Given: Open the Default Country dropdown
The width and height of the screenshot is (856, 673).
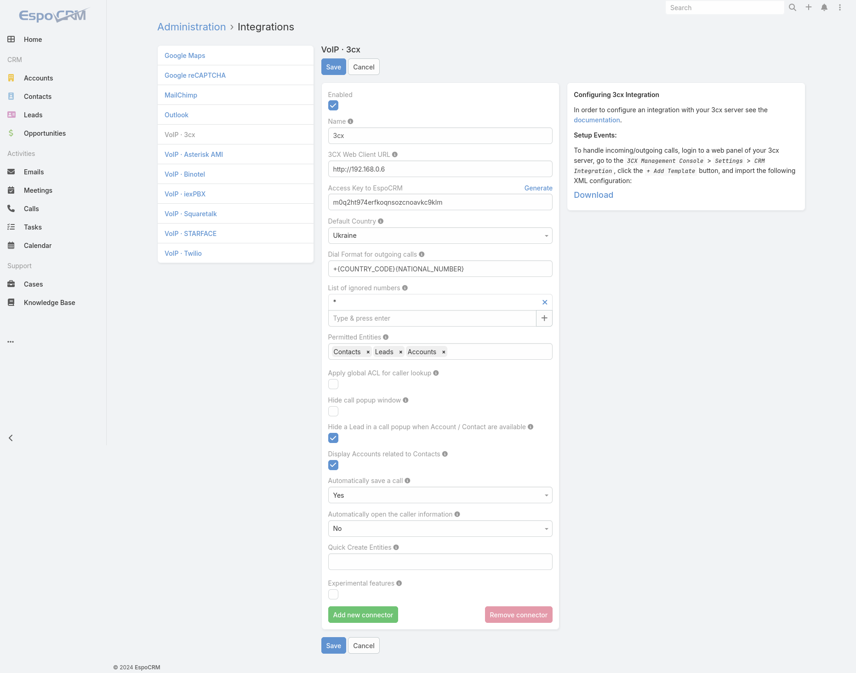Looking at the screenshot, I should click(x=440, y=236).
